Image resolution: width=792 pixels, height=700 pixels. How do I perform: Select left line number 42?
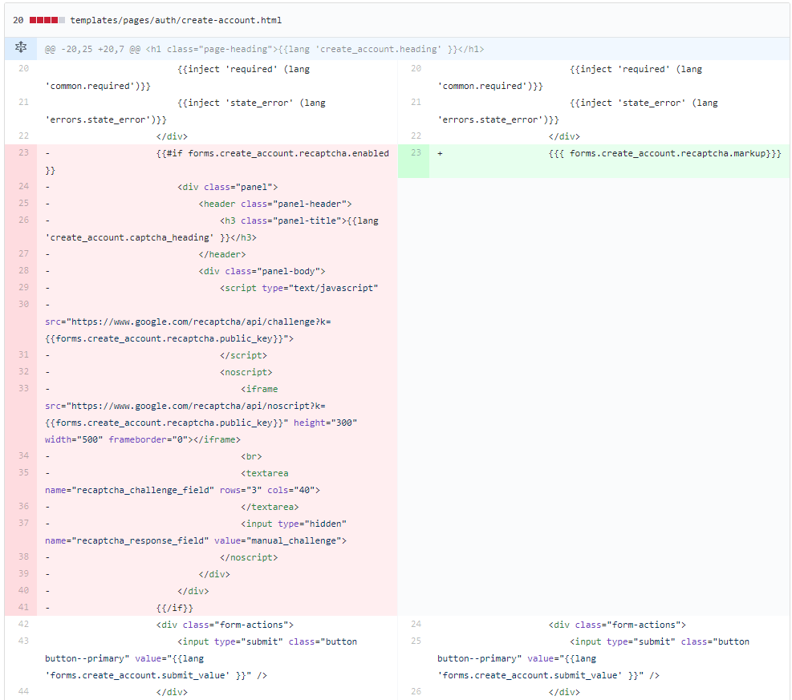(x=24, y=624)
